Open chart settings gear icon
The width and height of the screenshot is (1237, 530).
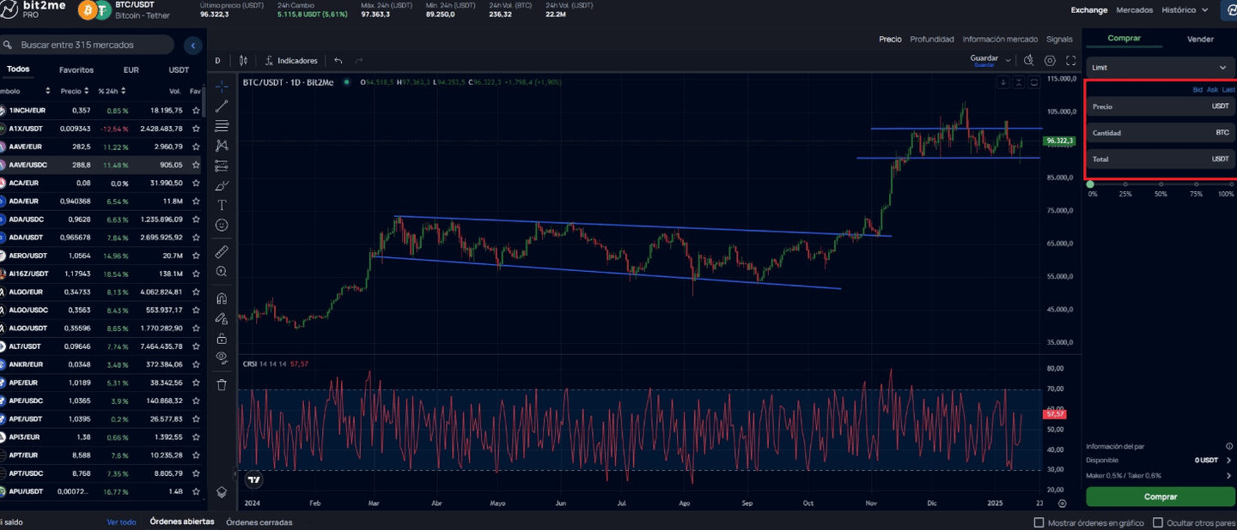[x=1049, y=60]
